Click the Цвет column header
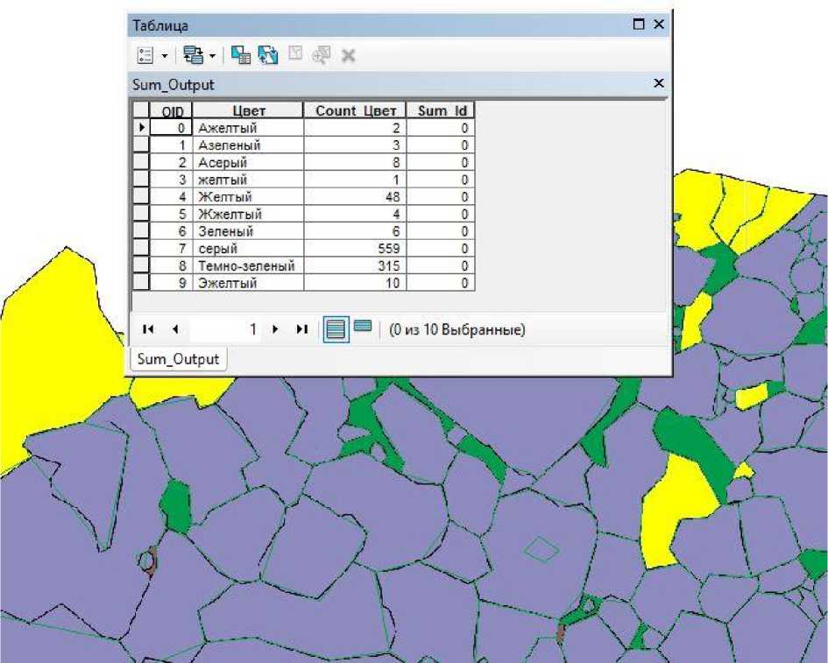Viewport: 828px width, 663px height. 248,110
